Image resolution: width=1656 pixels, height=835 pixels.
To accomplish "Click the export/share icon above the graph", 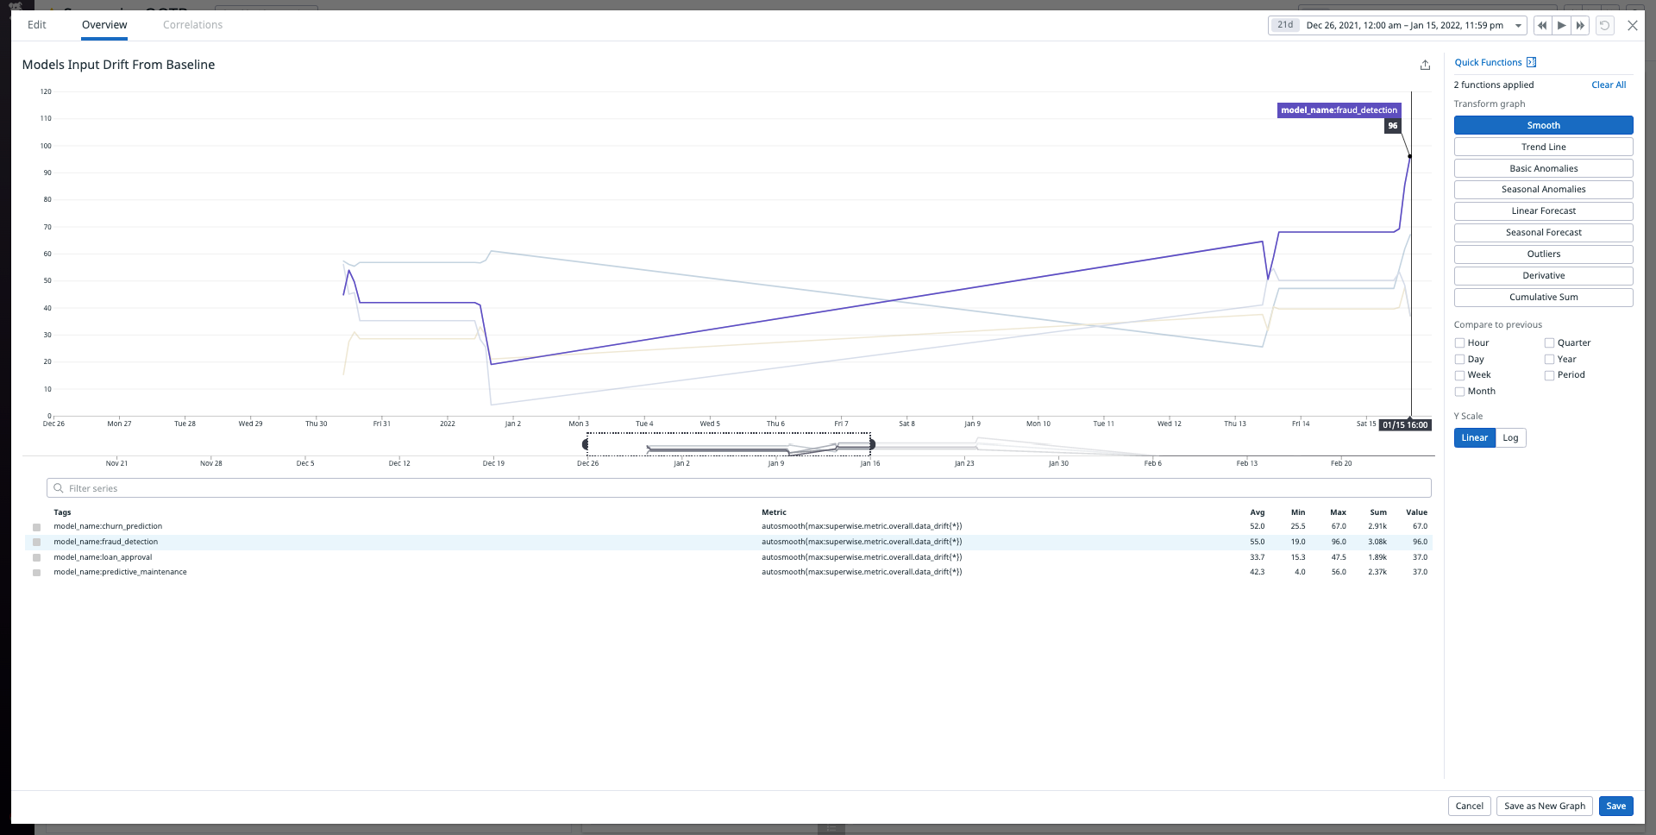I will pyautogui.click(x=1424, y=65).
